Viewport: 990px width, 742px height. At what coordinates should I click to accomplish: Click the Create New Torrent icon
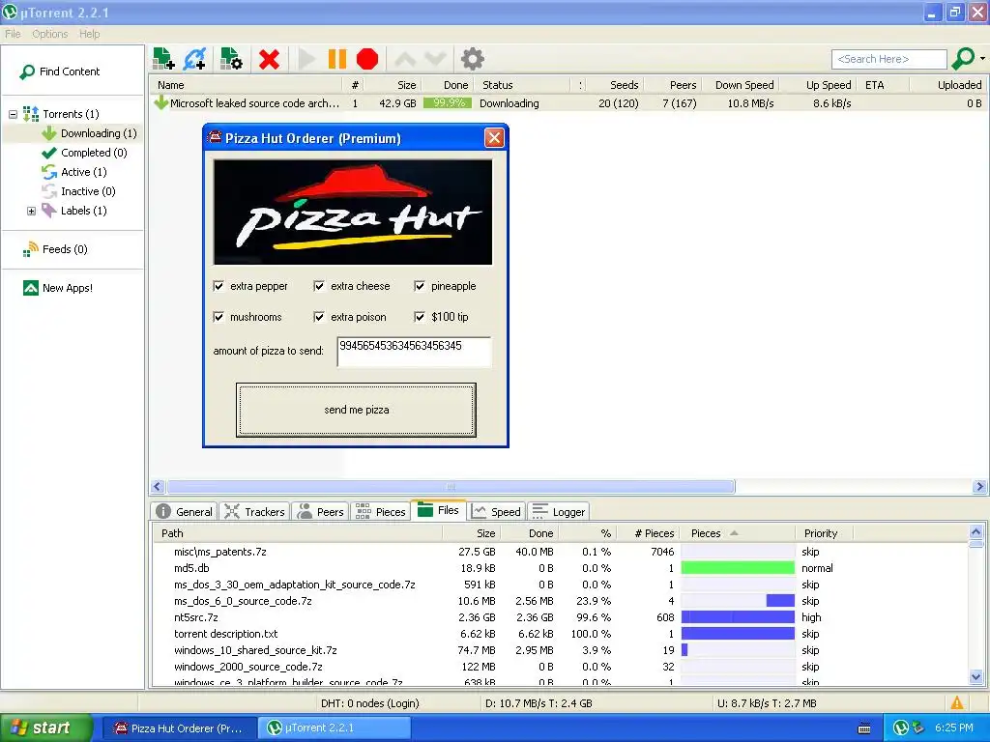(x=231, y=59)
